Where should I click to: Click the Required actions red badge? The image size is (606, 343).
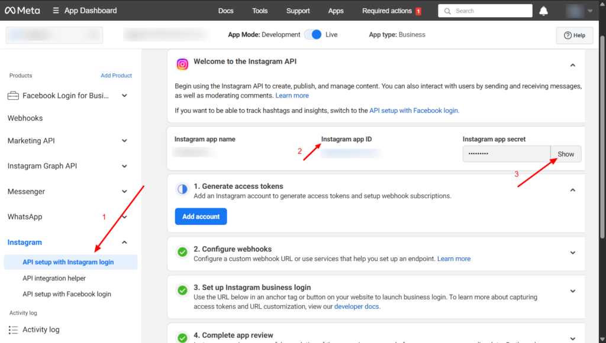pos(418,11)
